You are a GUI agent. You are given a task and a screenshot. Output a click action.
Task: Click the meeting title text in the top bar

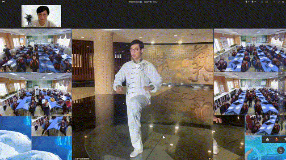135,2
